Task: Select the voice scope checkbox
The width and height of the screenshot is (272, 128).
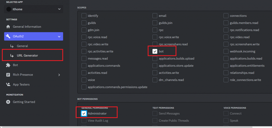Action: (84, 80)
